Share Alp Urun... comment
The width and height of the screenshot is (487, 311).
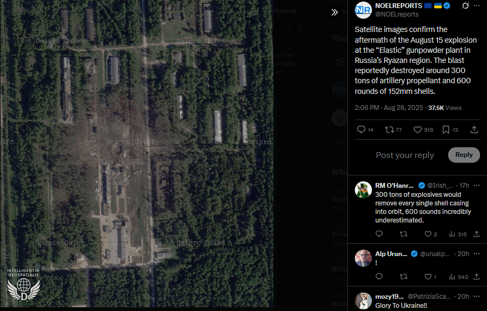pyautogui.click(x=476, y=276)
